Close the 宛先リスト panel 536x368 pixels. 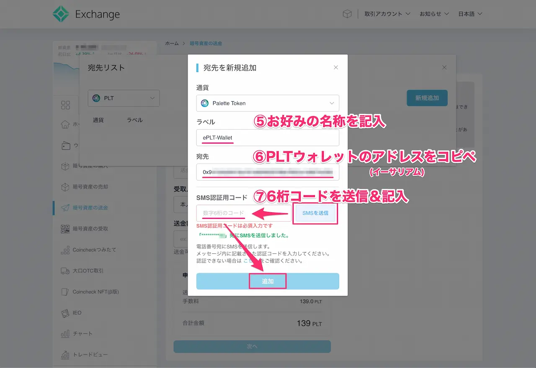[x=444, y=67]
